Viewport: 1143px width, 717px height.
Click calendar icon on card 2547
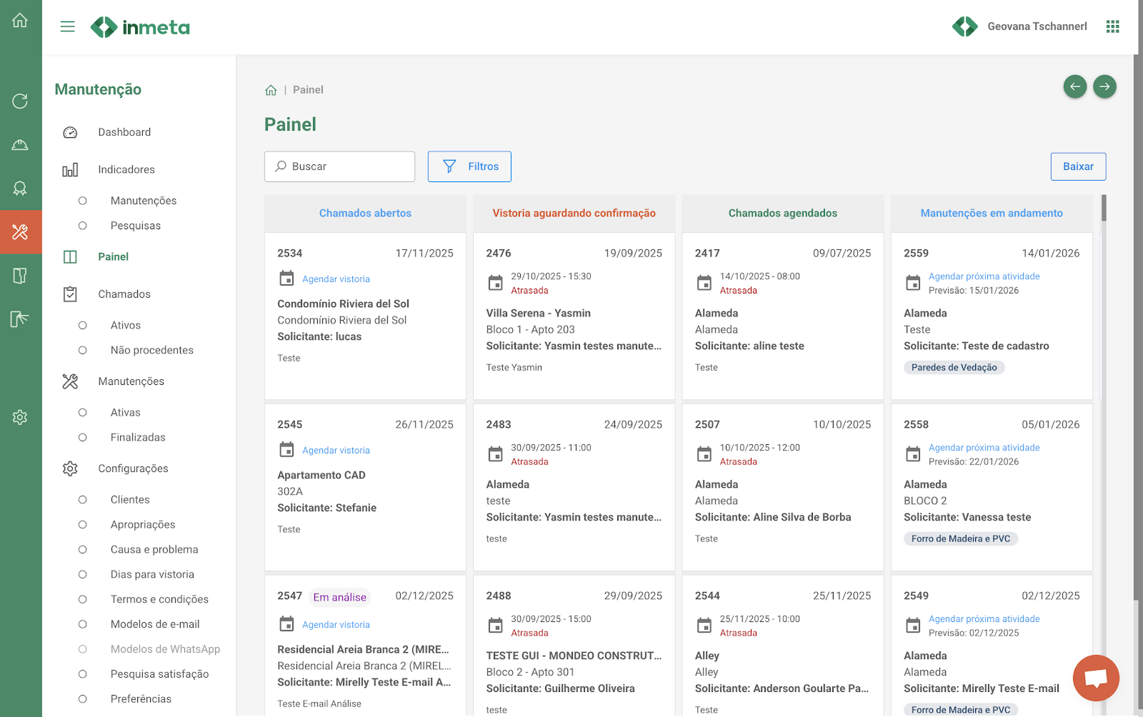click(x=286, y=623)
